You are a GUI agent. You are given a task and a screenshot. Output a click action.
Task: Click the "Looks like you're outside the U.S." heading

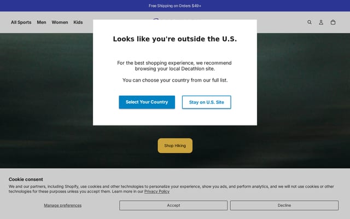click(x=175, y=39)
